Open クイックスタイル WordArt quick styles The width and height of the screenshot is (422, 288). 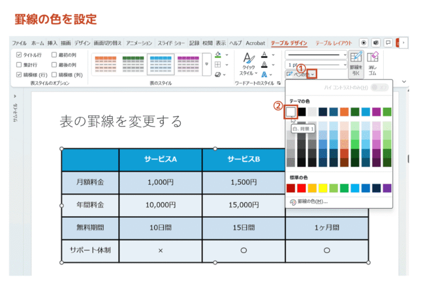pos(247,64)
